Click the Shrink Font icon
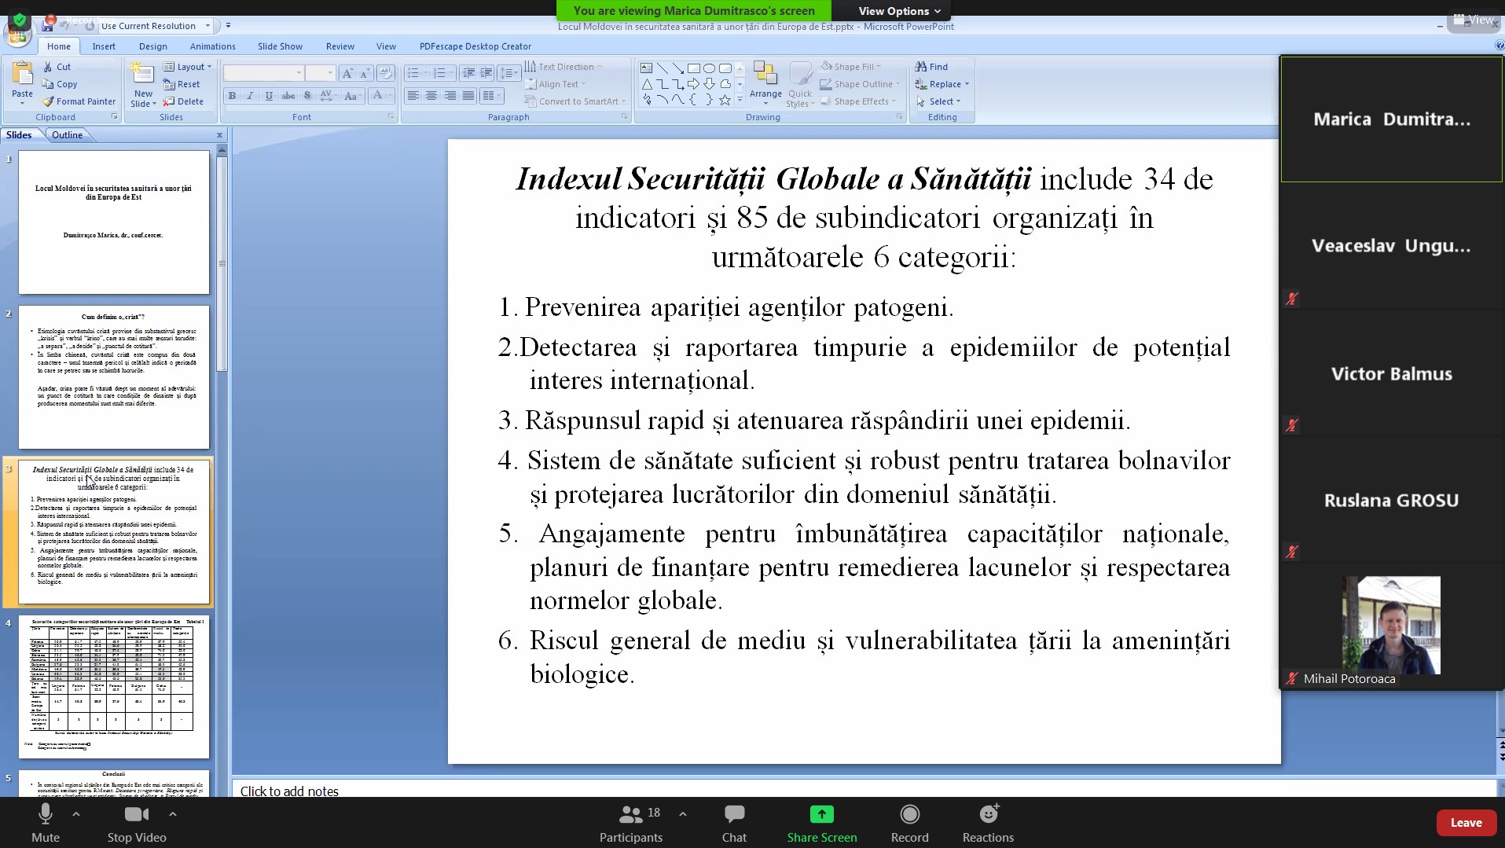This screenshot has height=848, width=1505. point(365,73)
